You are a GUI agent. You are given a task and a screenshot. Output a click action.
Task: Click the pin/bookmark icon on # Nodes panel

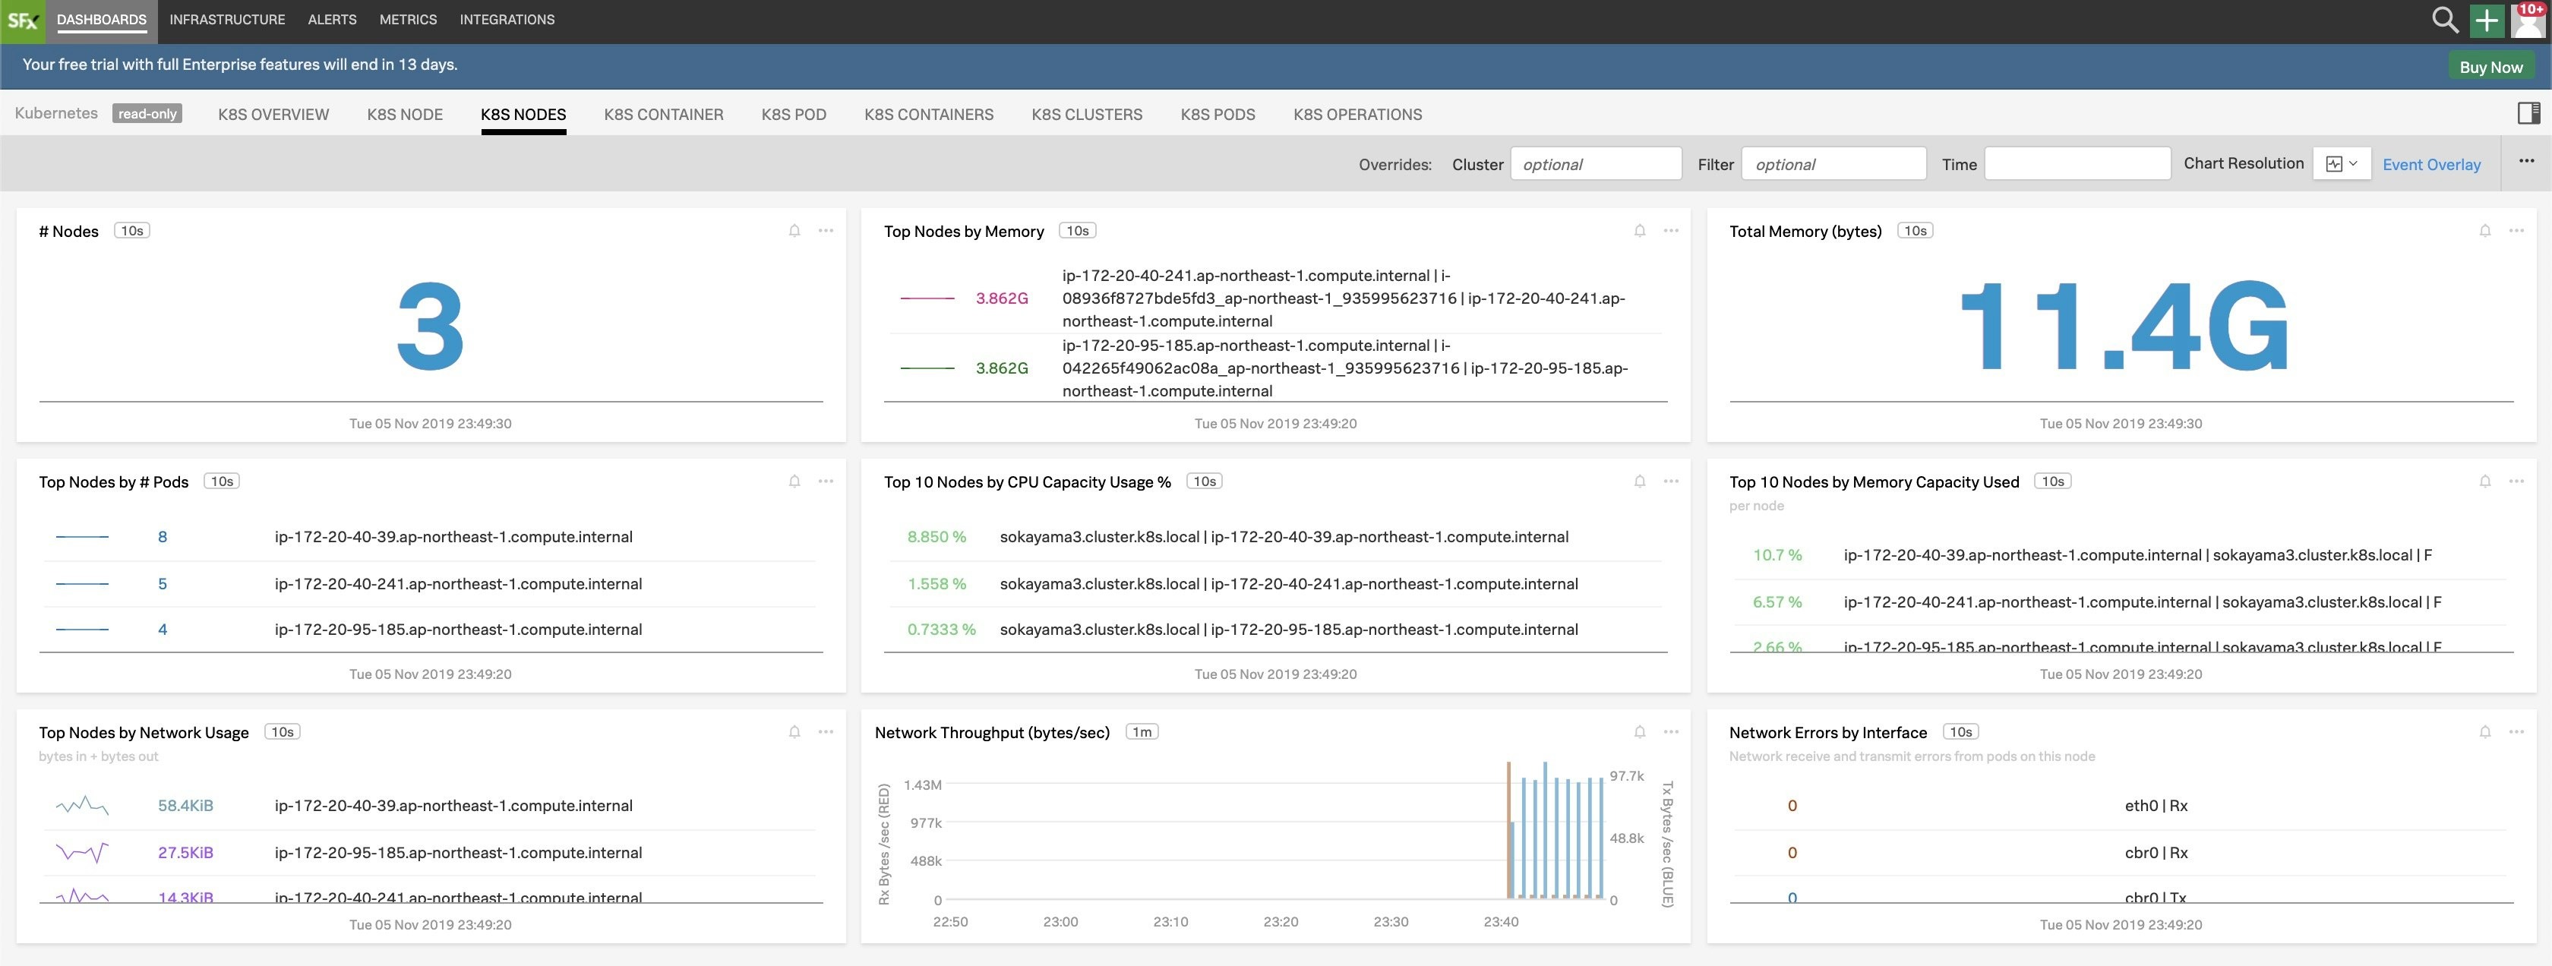pos(794,231)
